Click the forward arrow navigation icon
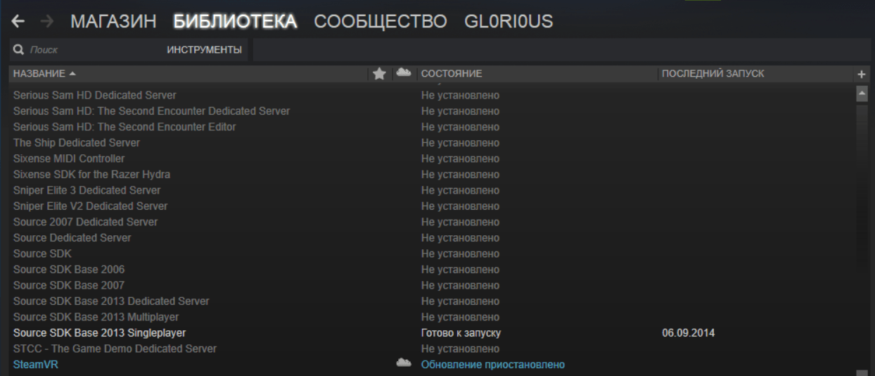 [x=47, y=22]
